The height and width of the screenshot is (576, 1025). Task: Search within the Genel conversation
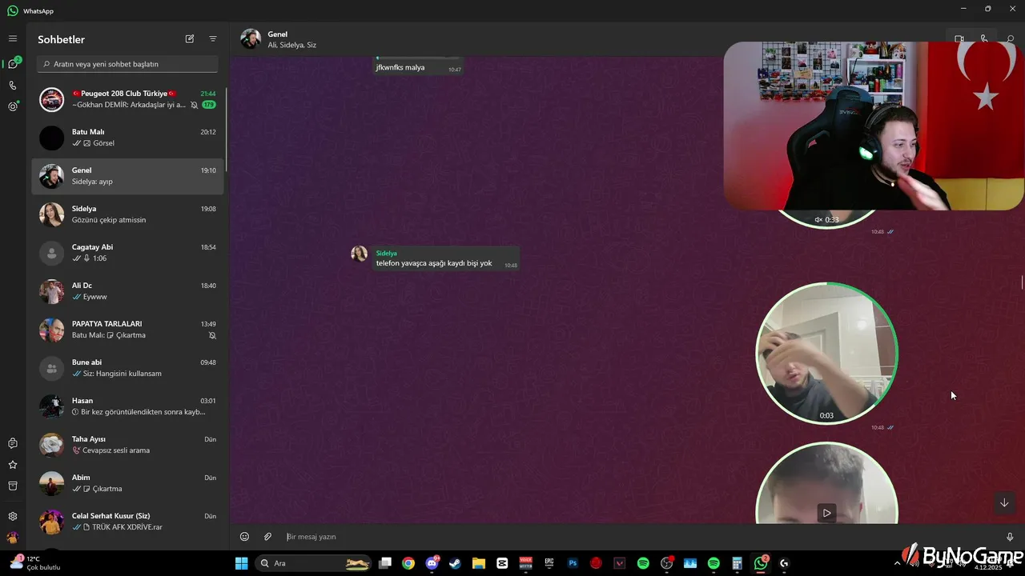click(1010, 38)
